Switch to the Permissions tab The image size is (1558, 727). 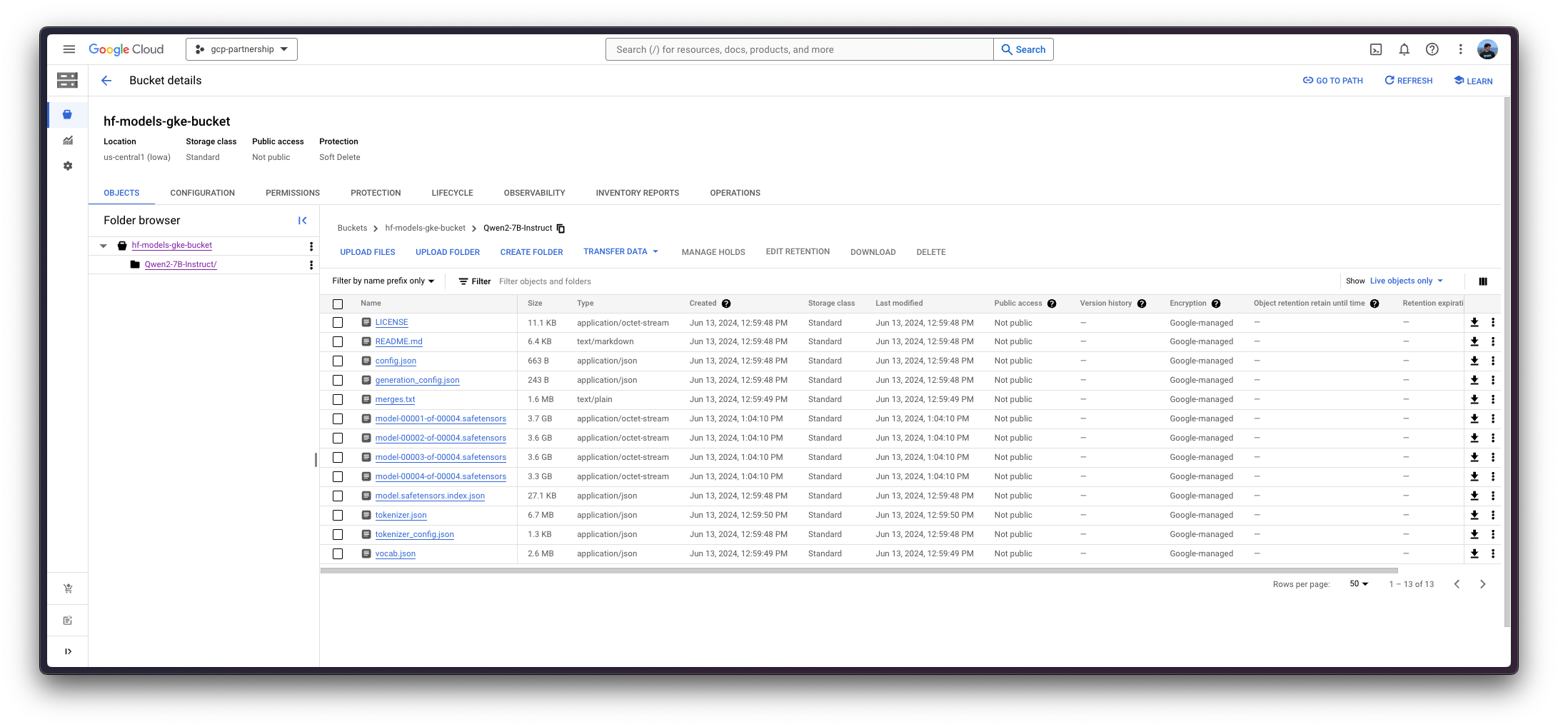click(293, 193)
